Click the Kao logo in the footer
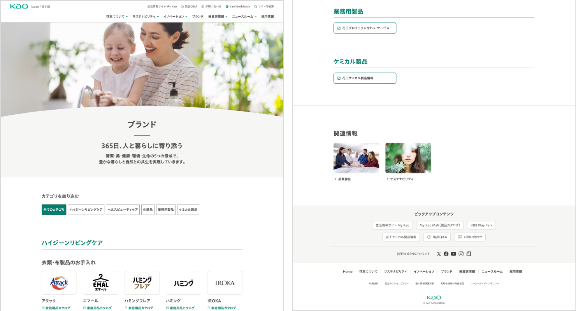 [x=434, y=298]
